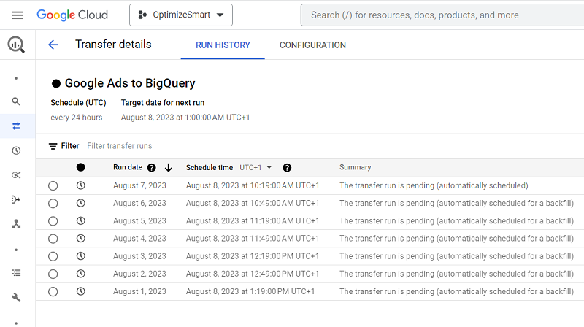Switch to the CONFIGURATION tab
Viewport: 584px width, 327px height.
312,45
